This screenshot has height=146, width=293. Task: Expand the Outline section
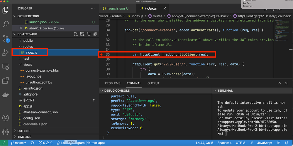(x=24, y=131)
